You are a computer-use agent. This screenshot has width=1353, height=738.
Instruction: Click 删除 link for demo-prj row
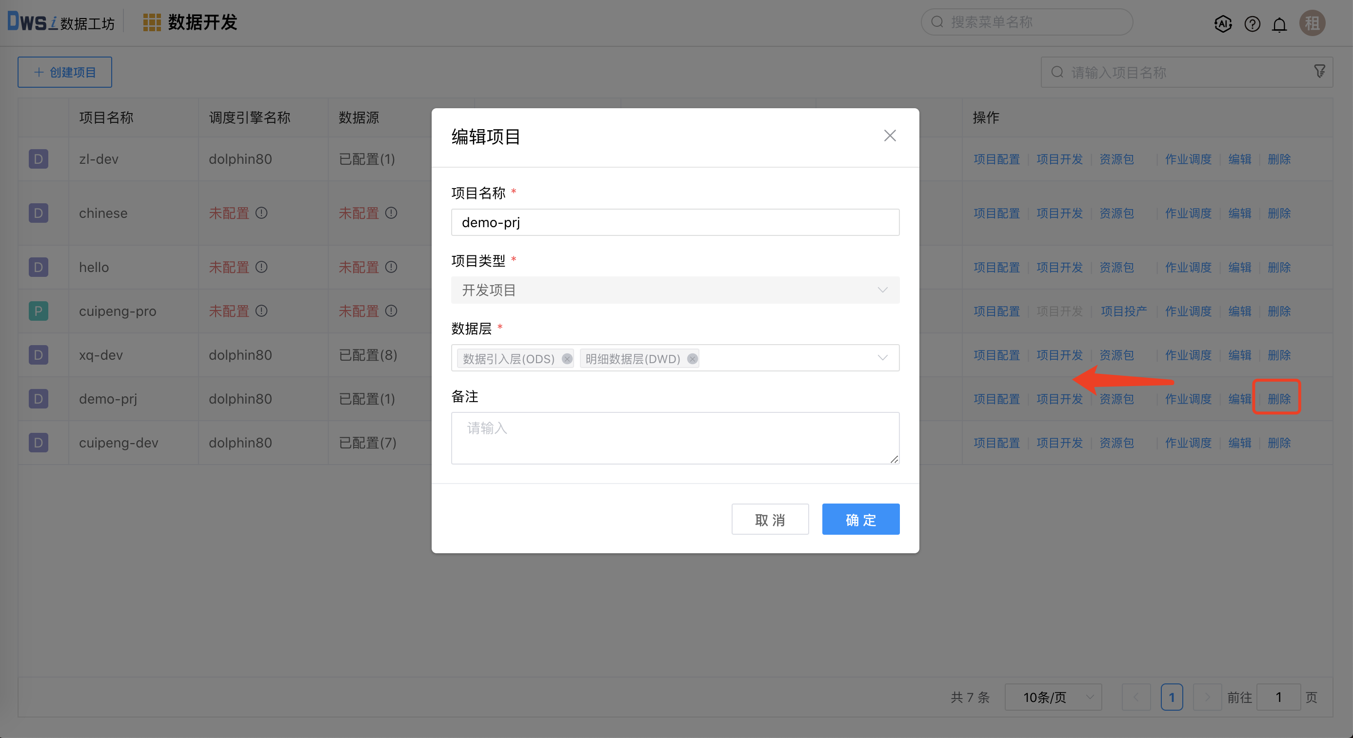[1278, 399]
